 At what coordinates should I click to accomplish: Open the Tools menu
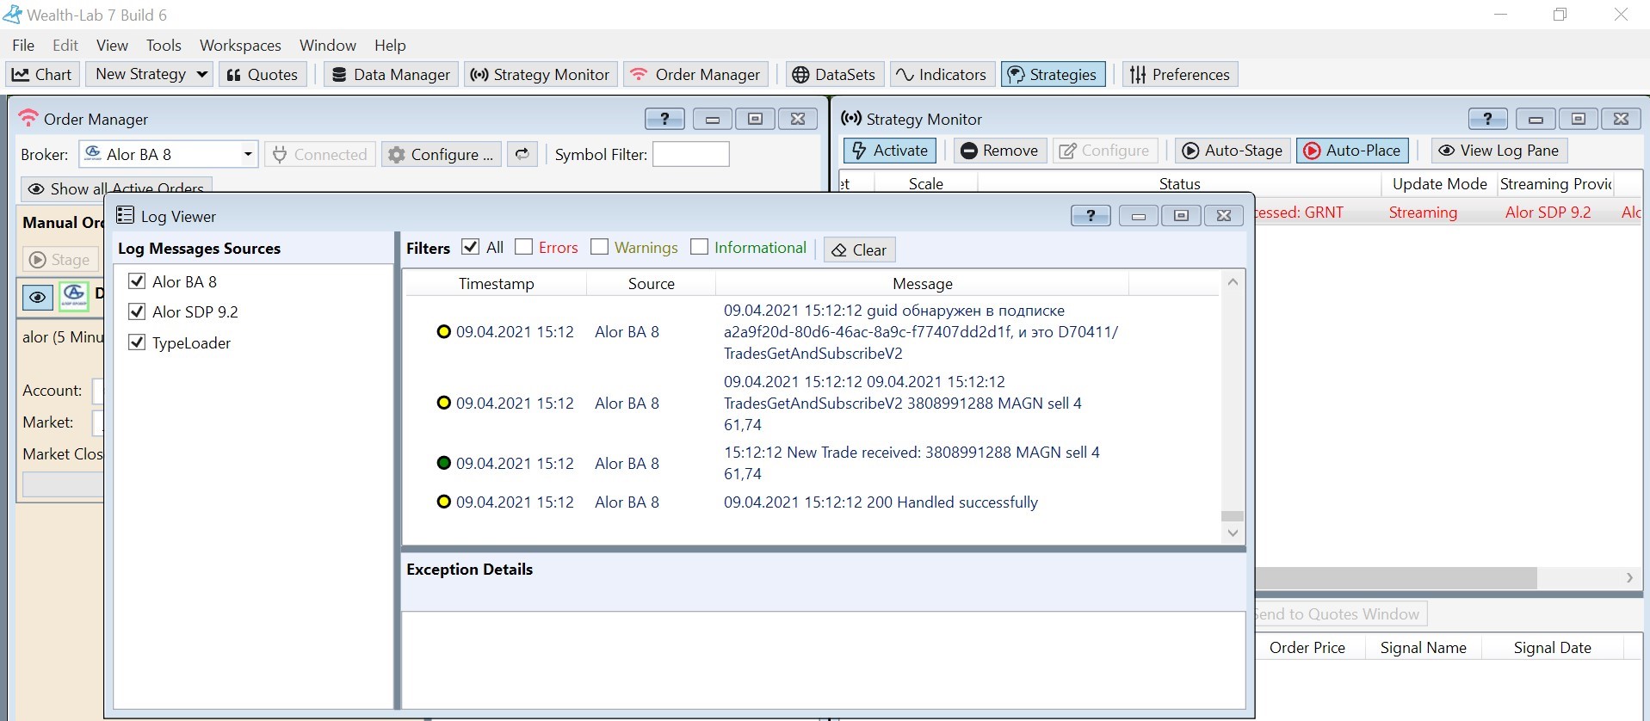coord(164,46)
